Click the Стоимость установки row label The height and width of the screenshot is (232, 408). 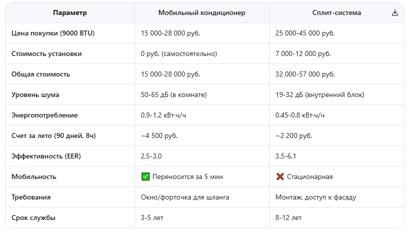pyautogui.click(x=46, y=53)
